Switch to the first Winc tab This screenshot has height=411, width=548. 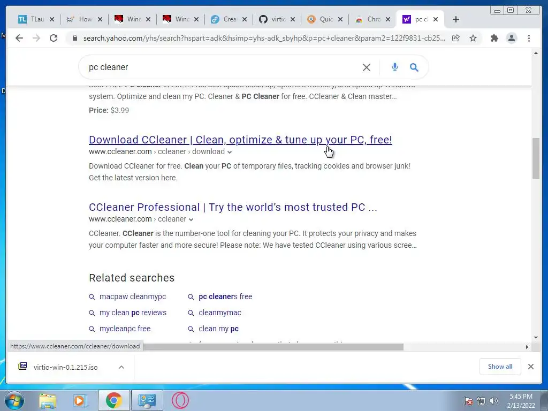click(128, 19)
